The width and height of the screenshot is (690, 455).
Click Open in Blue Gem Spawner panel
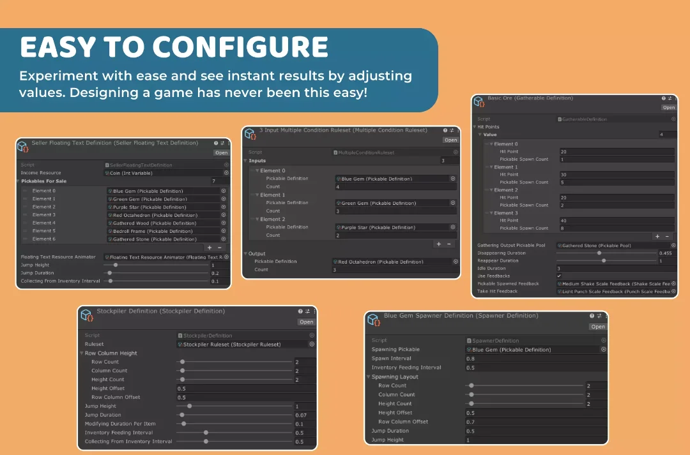(598, 327)
